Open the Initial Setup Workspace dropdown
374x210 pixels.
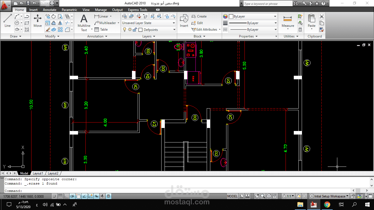click(x=329, y=196)
